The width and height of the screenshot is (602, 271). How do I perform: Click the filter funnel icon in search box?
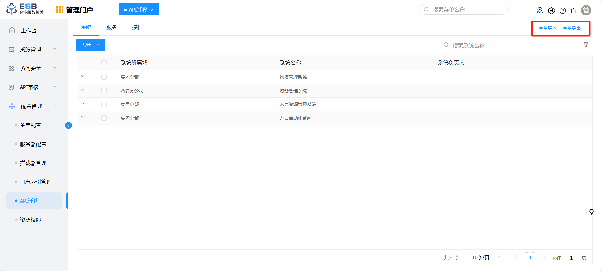coord(586,45)
